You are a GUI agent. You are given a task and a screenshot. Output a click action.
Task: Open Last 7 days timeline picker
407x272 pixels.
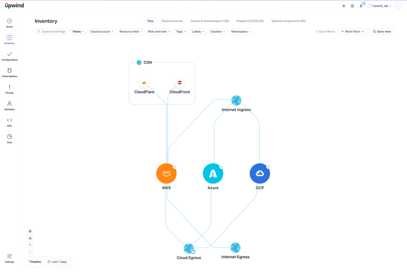[x=57, y=262]
